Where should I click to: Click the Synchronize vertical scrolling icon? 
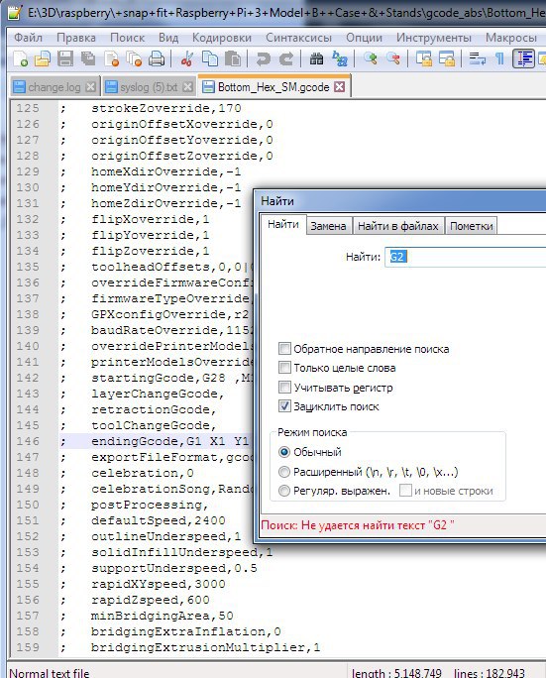424,58
